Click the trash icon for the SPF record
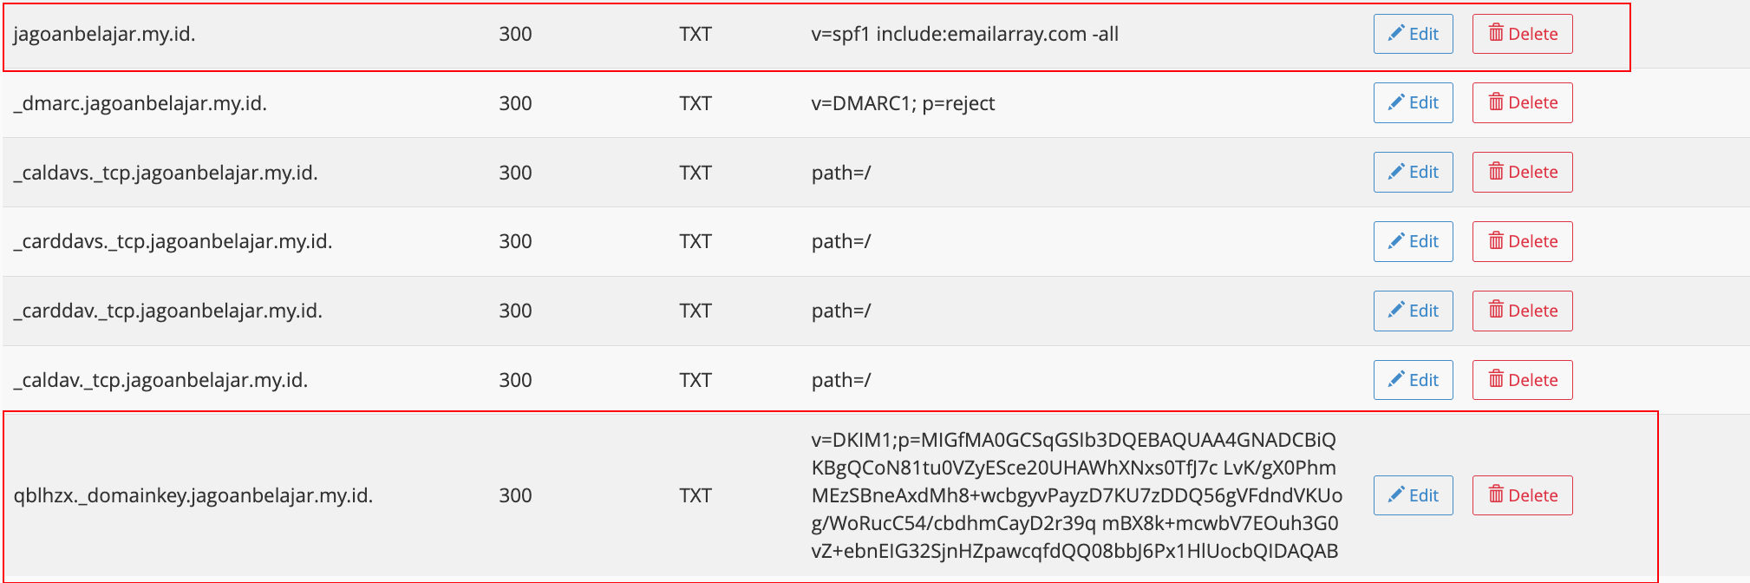This screenshot has height=583, width=1750. [1496, 33]
